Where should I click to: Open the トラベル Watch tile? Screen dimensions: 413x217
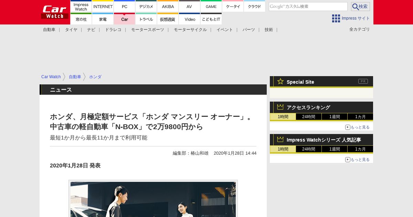tap(146, 19)
